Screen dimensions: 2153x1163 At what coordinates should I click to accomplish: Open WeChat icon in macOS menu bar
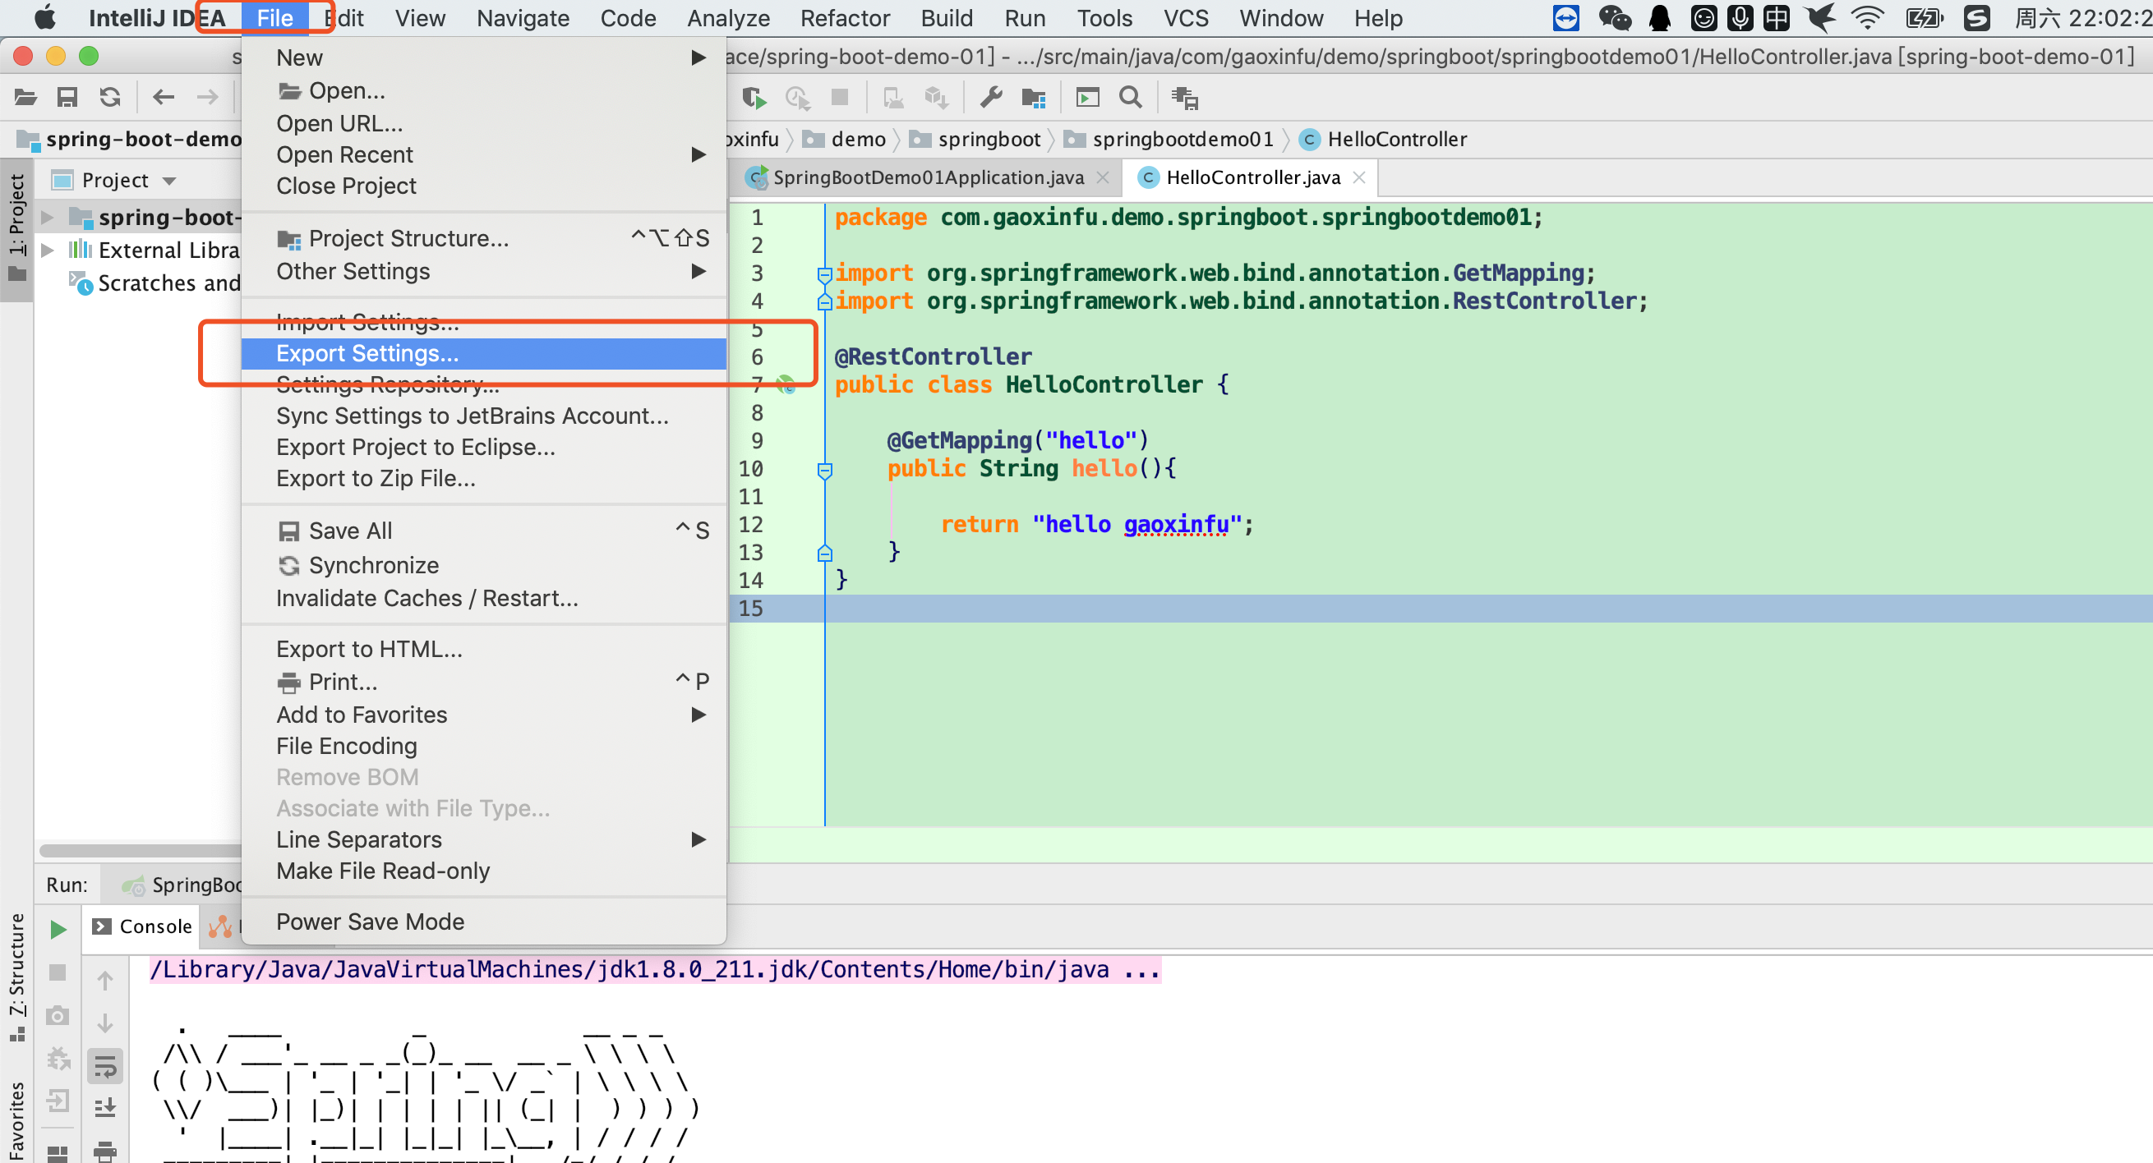[x=1614, y=17]
